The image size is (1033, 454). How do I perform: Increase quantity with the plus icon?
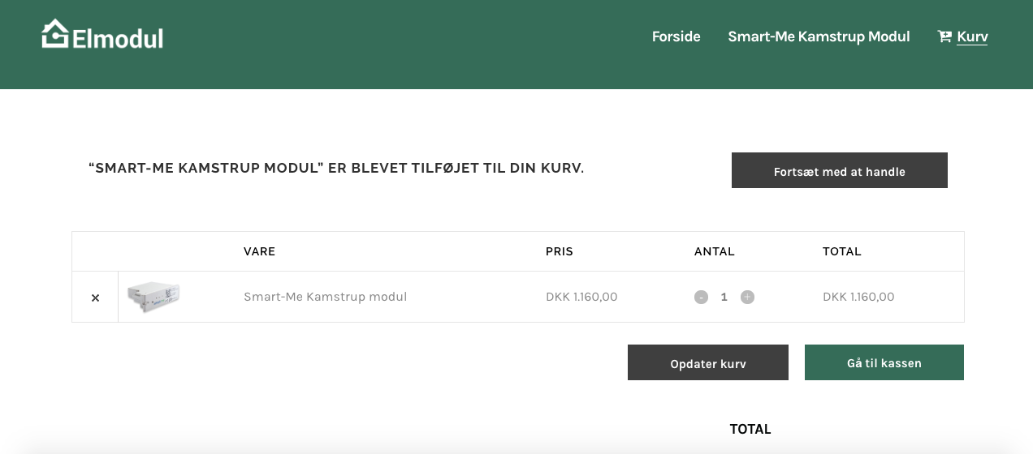[747, 298]
